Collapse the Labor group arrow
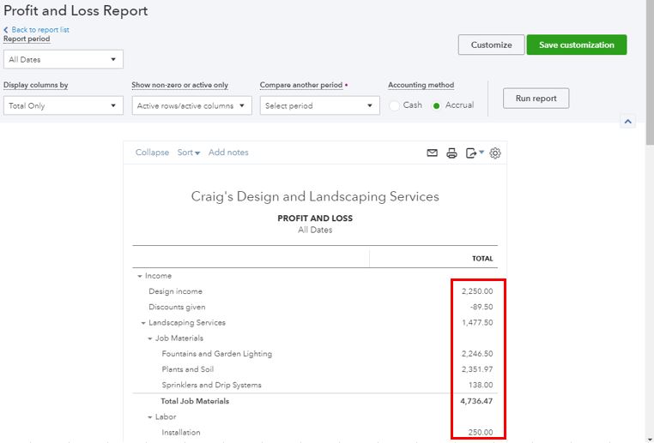654x443 pixels. [150, 417]
